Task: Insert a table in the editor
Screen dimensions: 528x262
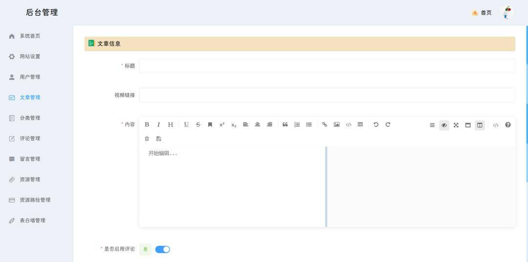Action: click(360, 125)
